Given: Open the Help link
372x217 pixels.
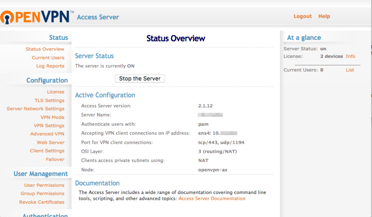Looking at the screenshot, I should coord(324,16).
